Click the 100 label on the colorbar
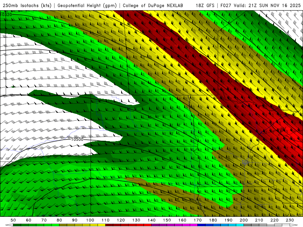Image resolution: width=303 pixels, height=227 pixels. pyautogui.click(x=90, y=220)
